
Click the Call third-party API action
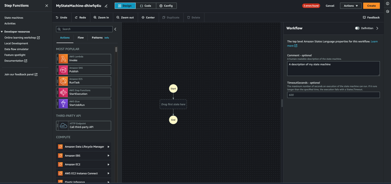tap(84, 125)
